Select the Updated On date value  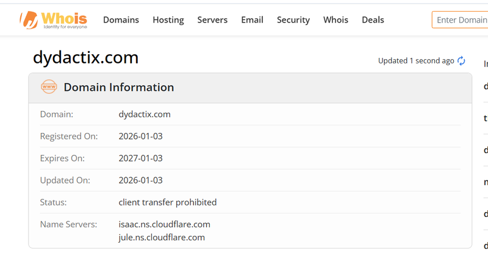(x=141, y=180)
